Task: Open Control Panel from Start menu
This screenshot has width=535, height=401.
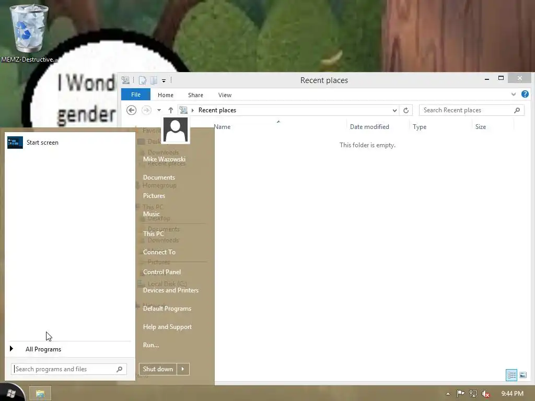Action: point(162,272)
